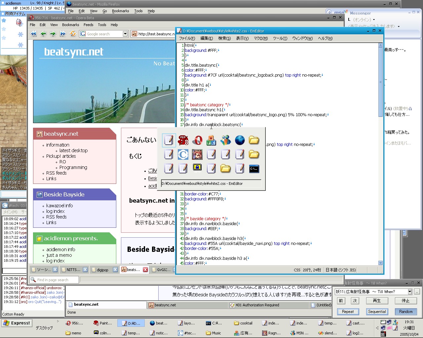The image size is (423, 338).
Task: Enable Sequential playback mode
Action: click(377, 312)
